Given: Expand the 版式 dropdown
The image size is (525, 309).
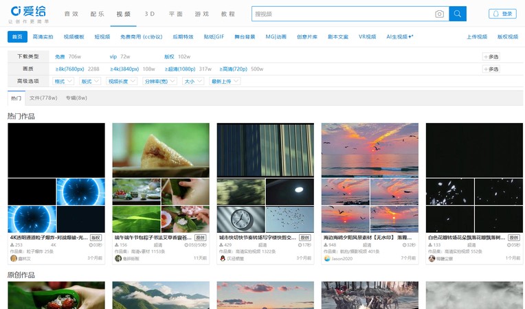Looking at the screenshot, I should tap(90, 81).
